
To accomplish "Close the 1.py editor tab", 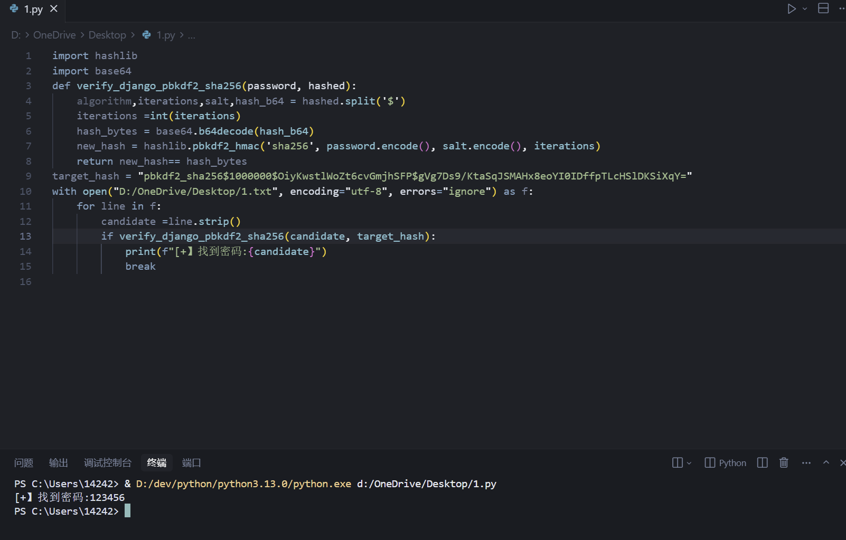I will (54, 8).
